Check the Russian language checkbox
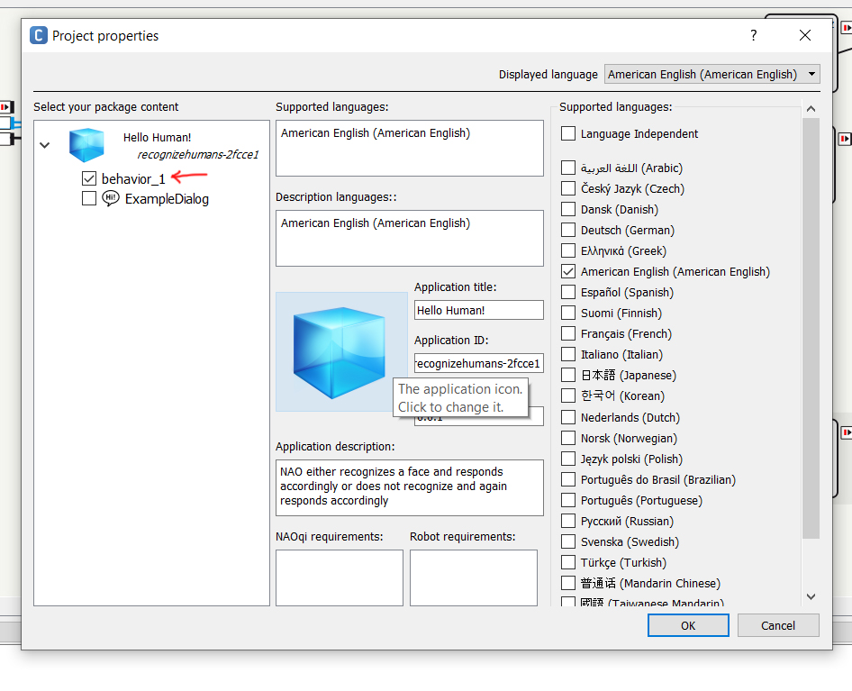The width and height of the screenshot is (852, 691). (x=567, y=521)
